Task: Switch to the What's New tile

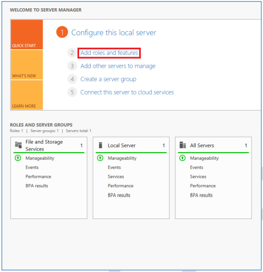Action: [x=27, y=65]
